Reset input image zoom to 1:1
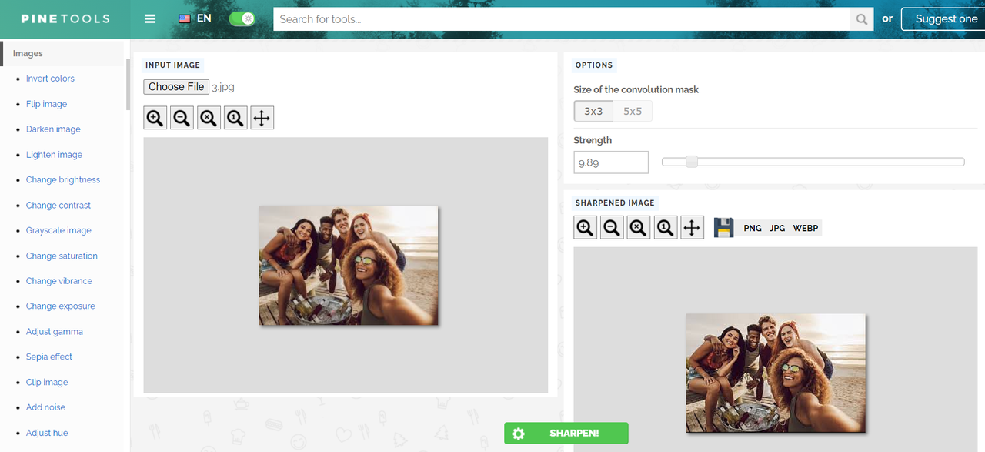This screenshot has height=452, width=985. 235,118
